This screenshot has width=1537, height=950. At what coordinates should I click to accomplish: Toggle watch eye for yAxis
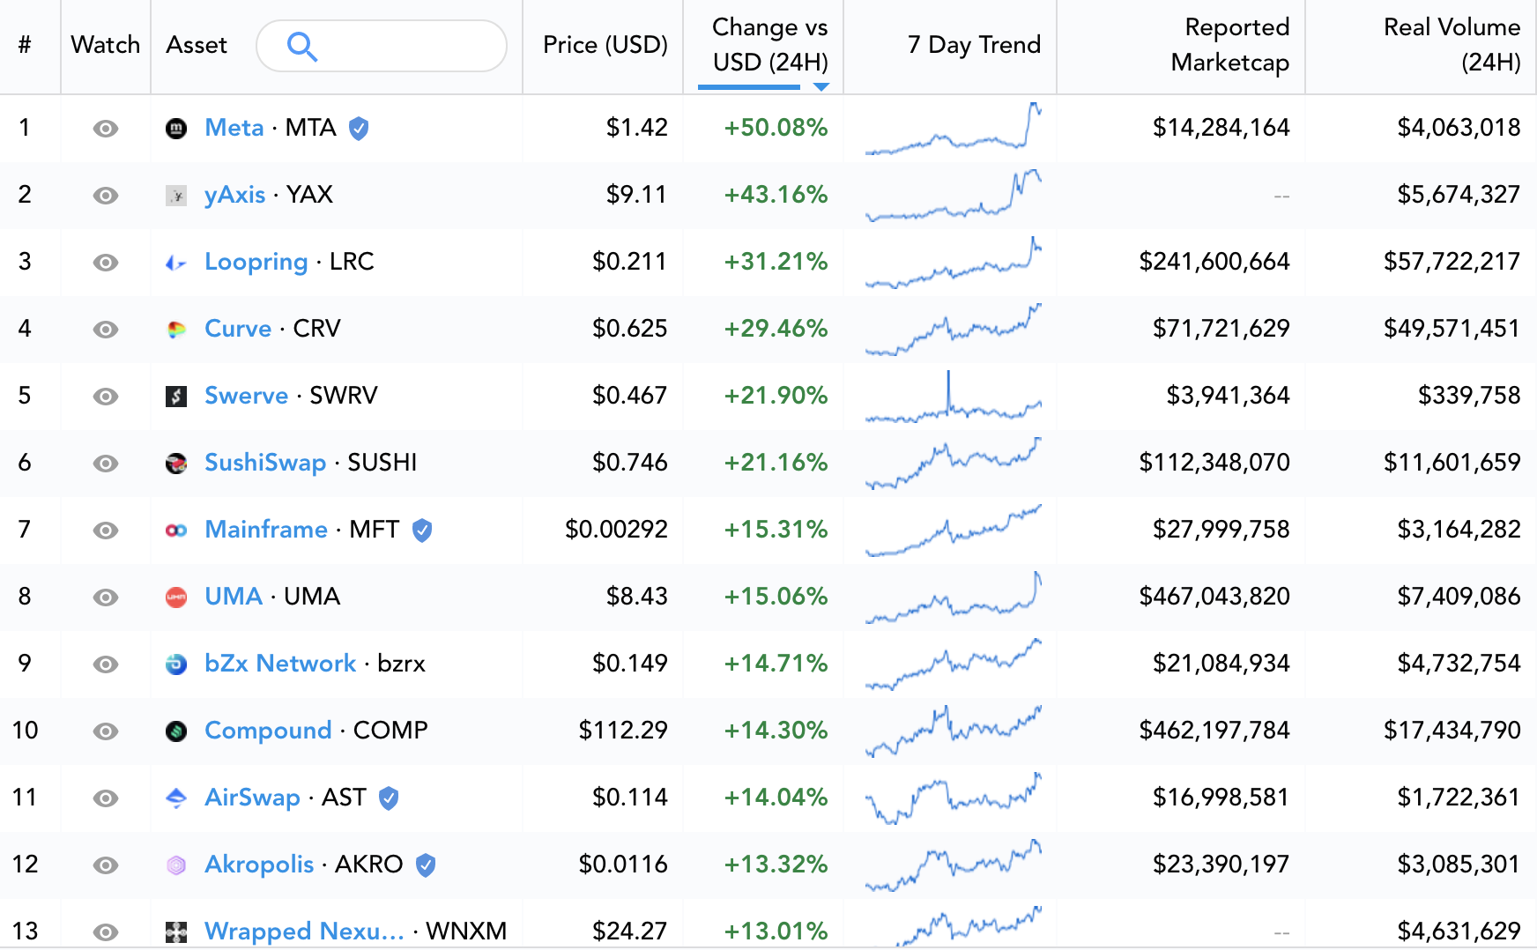pos(106,196)
